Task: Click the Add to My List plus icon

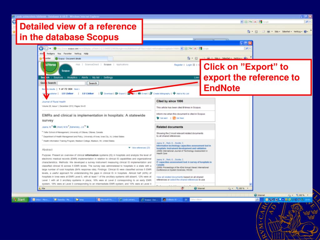Action: point(174,93)
